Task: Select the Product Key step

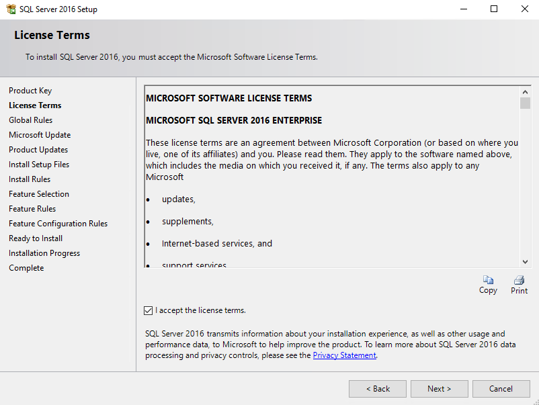Action: pyautogui.click(x=30, y=91)
